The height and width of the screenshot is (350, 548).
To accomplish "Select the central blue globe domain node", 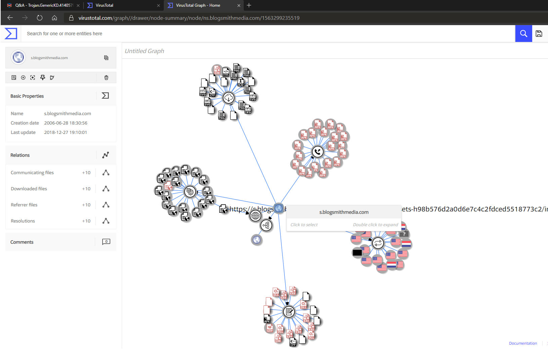I will [x=278, y=208].
